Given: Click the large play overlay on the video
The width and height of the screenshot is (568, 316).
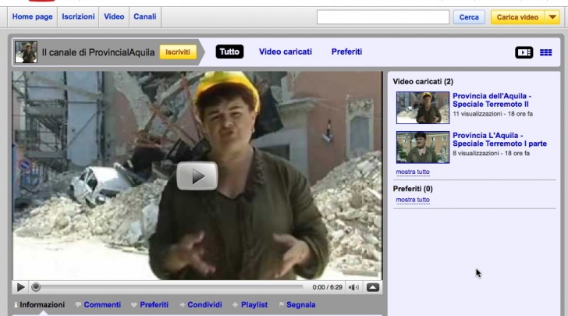Looking at the screenshot, I should click(x=197, y=176).
